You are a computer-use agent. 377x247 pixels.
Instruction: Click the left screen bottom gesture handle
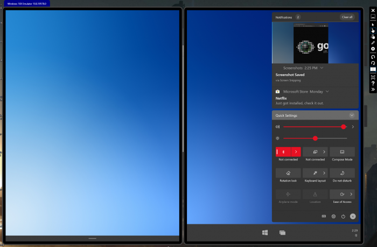(92, 238)
